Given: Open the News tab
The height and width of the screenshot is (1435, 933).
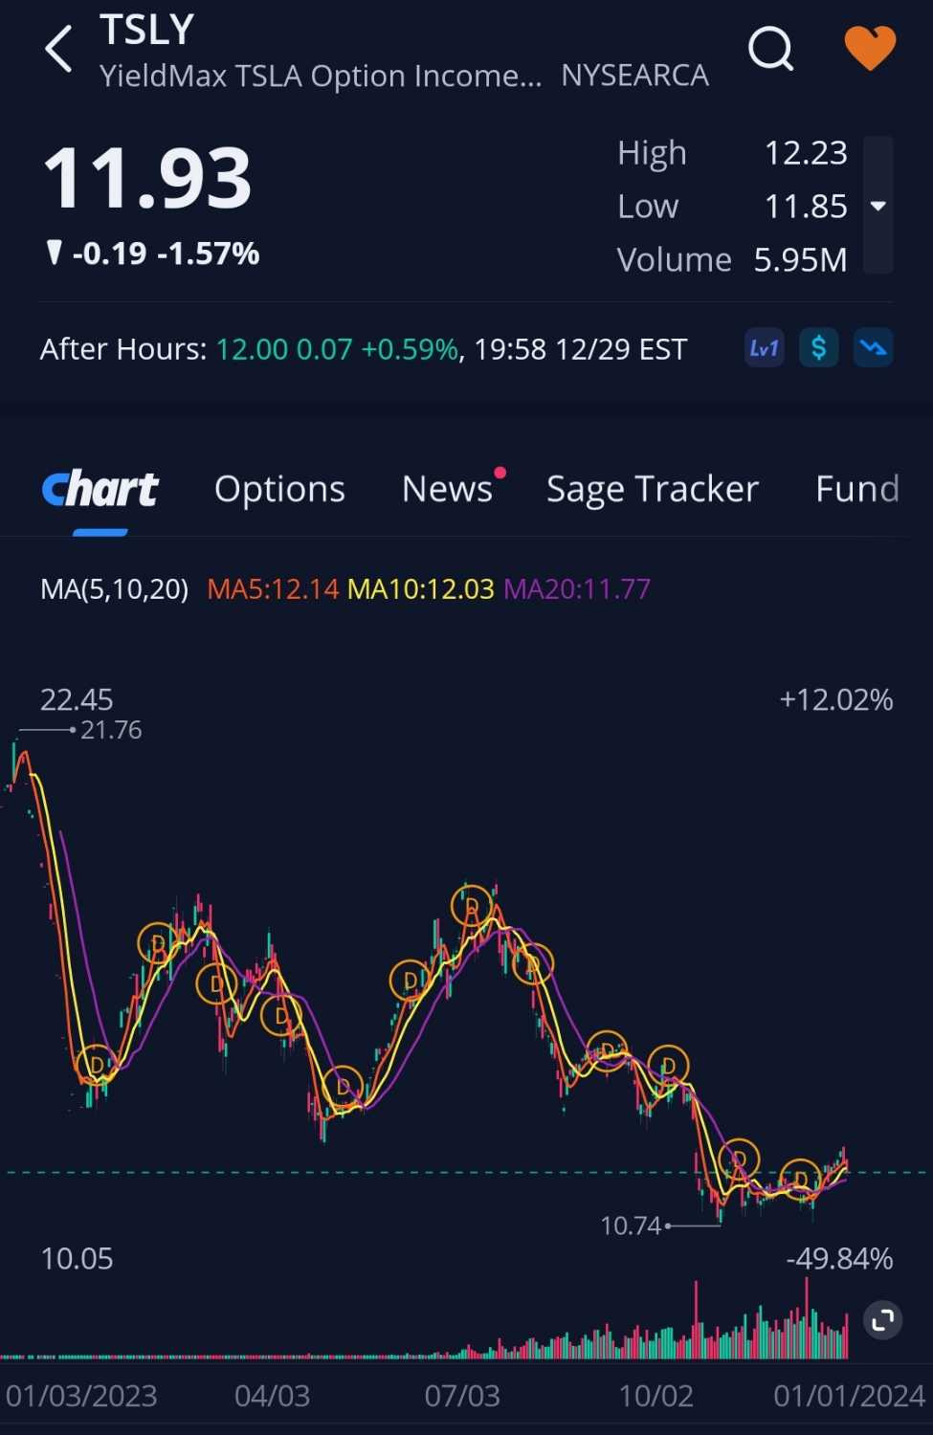Looking at the screenshot, I should click(447, 489).
